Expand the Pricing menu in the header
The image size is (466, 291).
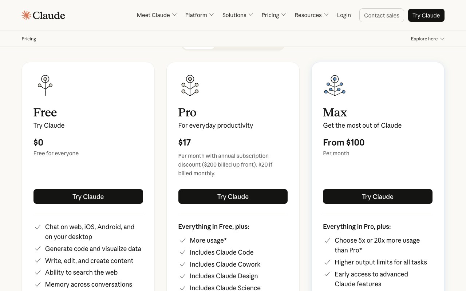tap(274, 15)
